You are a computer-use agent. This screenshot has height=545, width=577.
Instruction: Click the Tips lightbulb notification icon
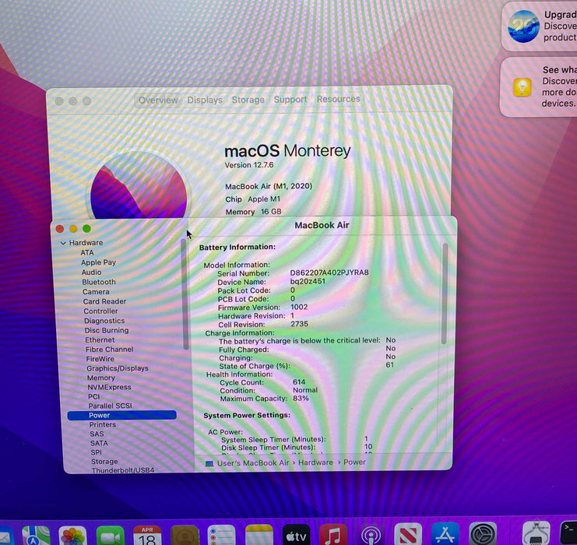[x=522, y=87]
